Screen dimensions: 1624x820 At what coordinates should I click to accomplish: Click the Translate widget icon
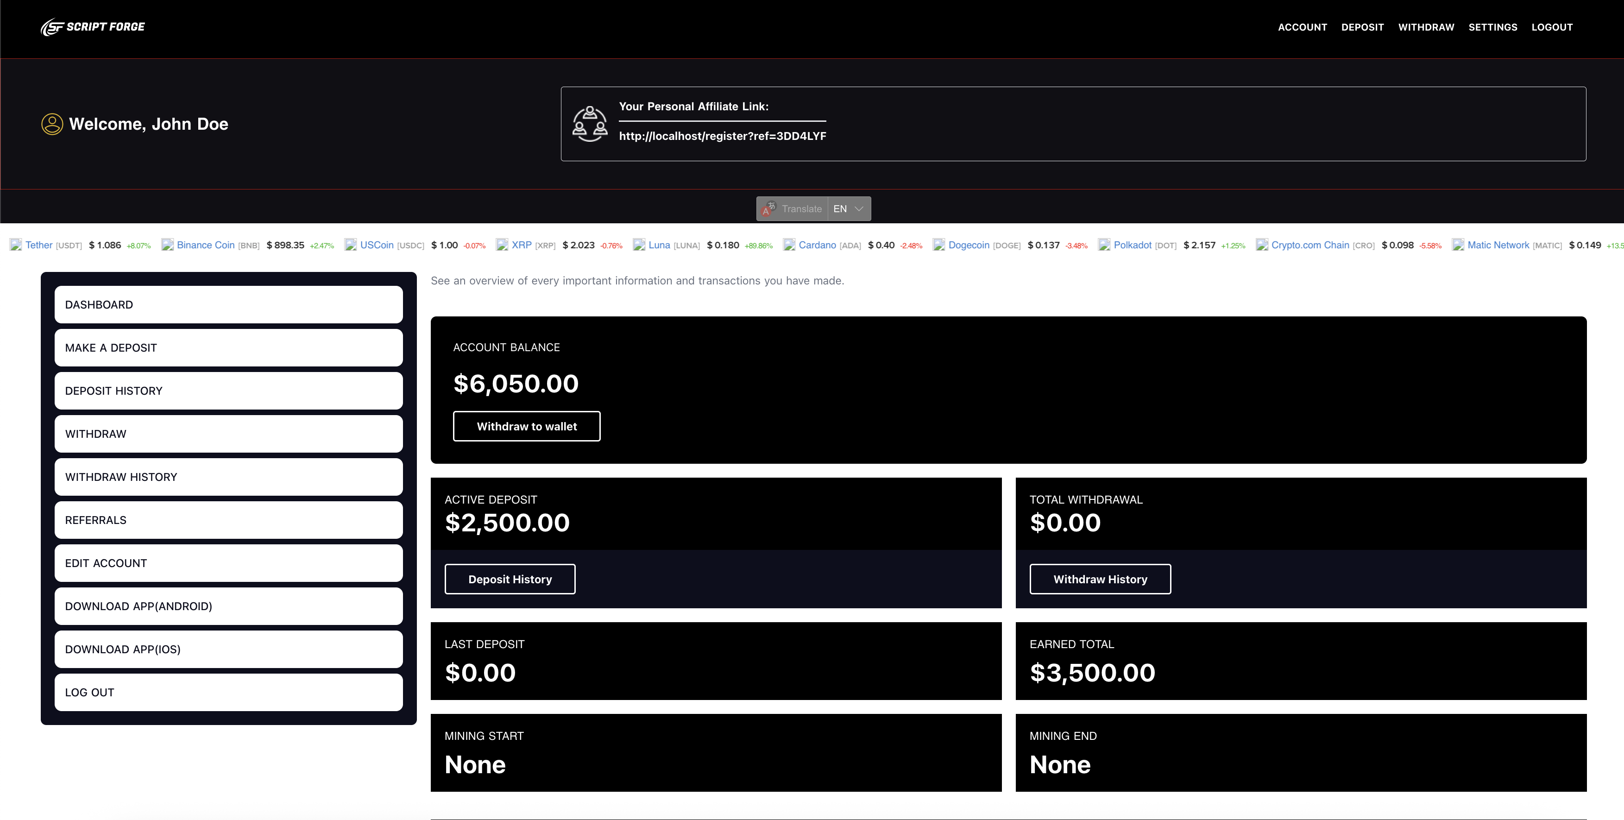point(768,209)
